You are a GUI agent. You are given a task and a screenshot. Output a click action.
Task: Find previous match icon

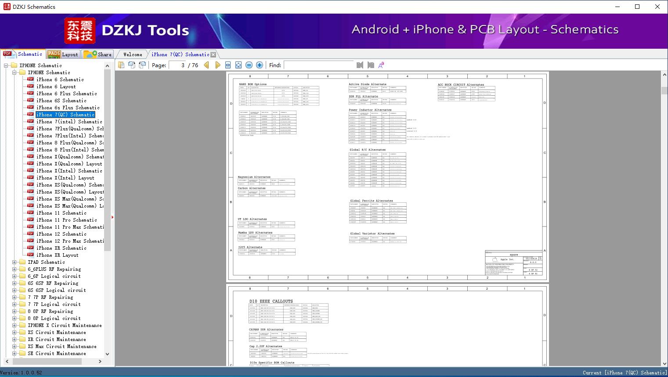click(x=360, y=65)
